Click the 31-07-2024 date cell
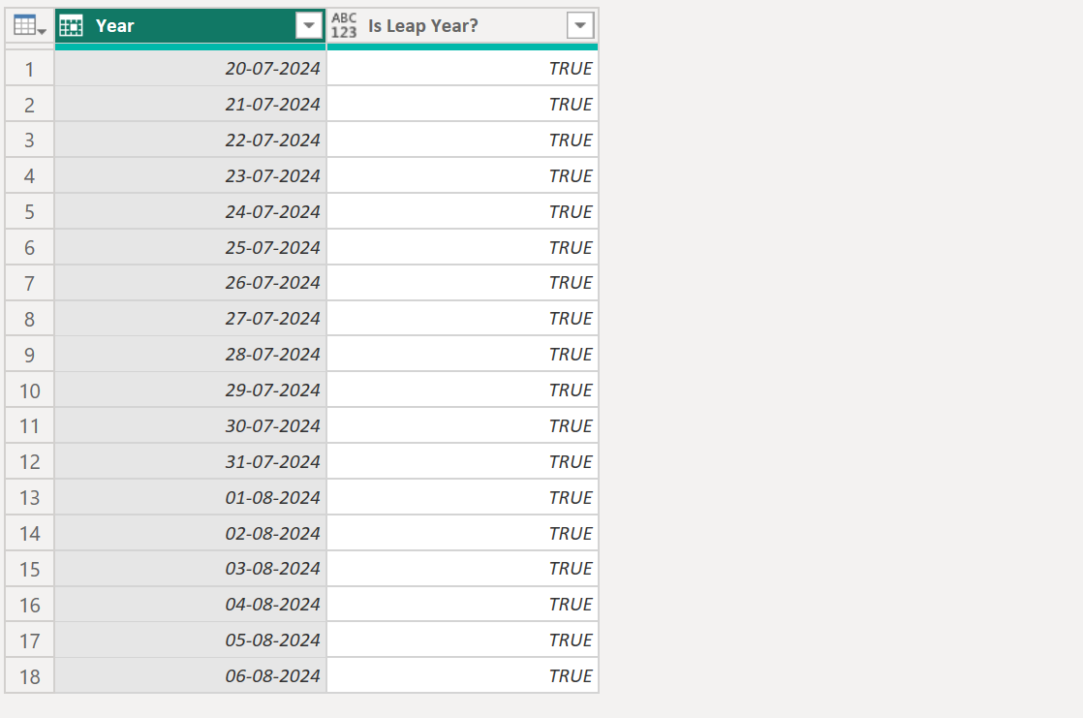Screen dimensions: 1083x718 click(272, 462)
